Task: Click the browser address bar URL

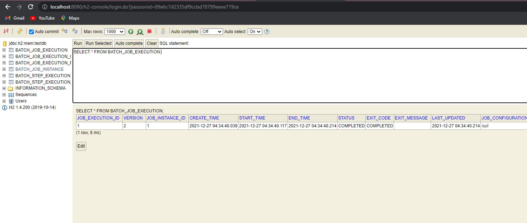Action: (145, 7)
